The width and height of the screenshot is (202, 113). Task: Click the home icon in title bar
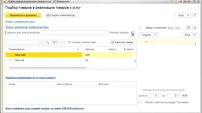point(166,1)
